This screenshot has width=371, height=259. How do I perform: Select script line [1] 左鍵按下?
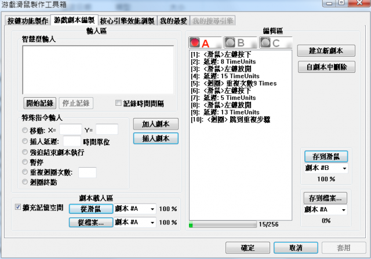221,54
